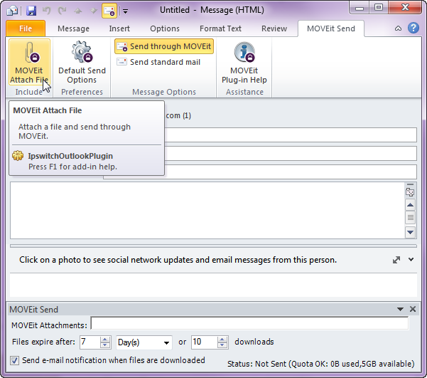Screen dimensions: 427x378
Task: Click the zoom icon above the scrollbar
Action: pyautogui.click(x=410, y=192)
